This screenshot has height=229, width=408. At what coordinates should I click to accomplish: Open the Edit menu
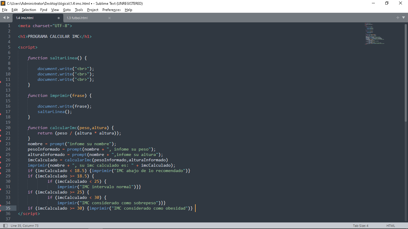15,10
